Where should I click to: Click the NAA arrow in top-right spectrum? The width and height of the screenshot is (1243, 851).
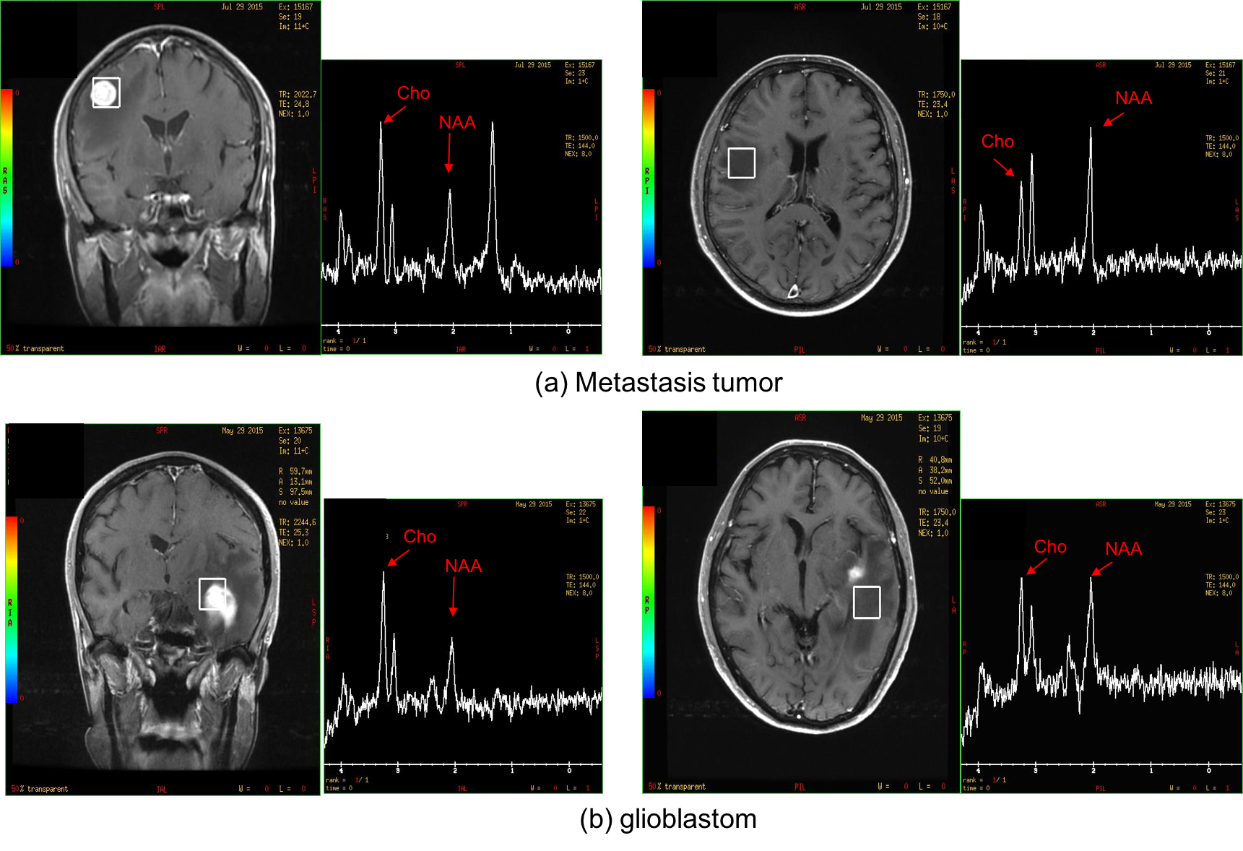tap(1113, 119)
